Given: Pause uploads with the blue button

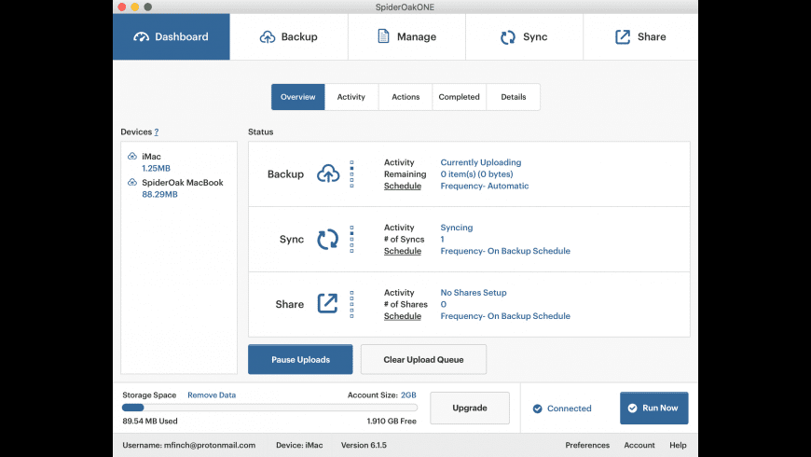Looking at the screenshot, I should point(300,359).
